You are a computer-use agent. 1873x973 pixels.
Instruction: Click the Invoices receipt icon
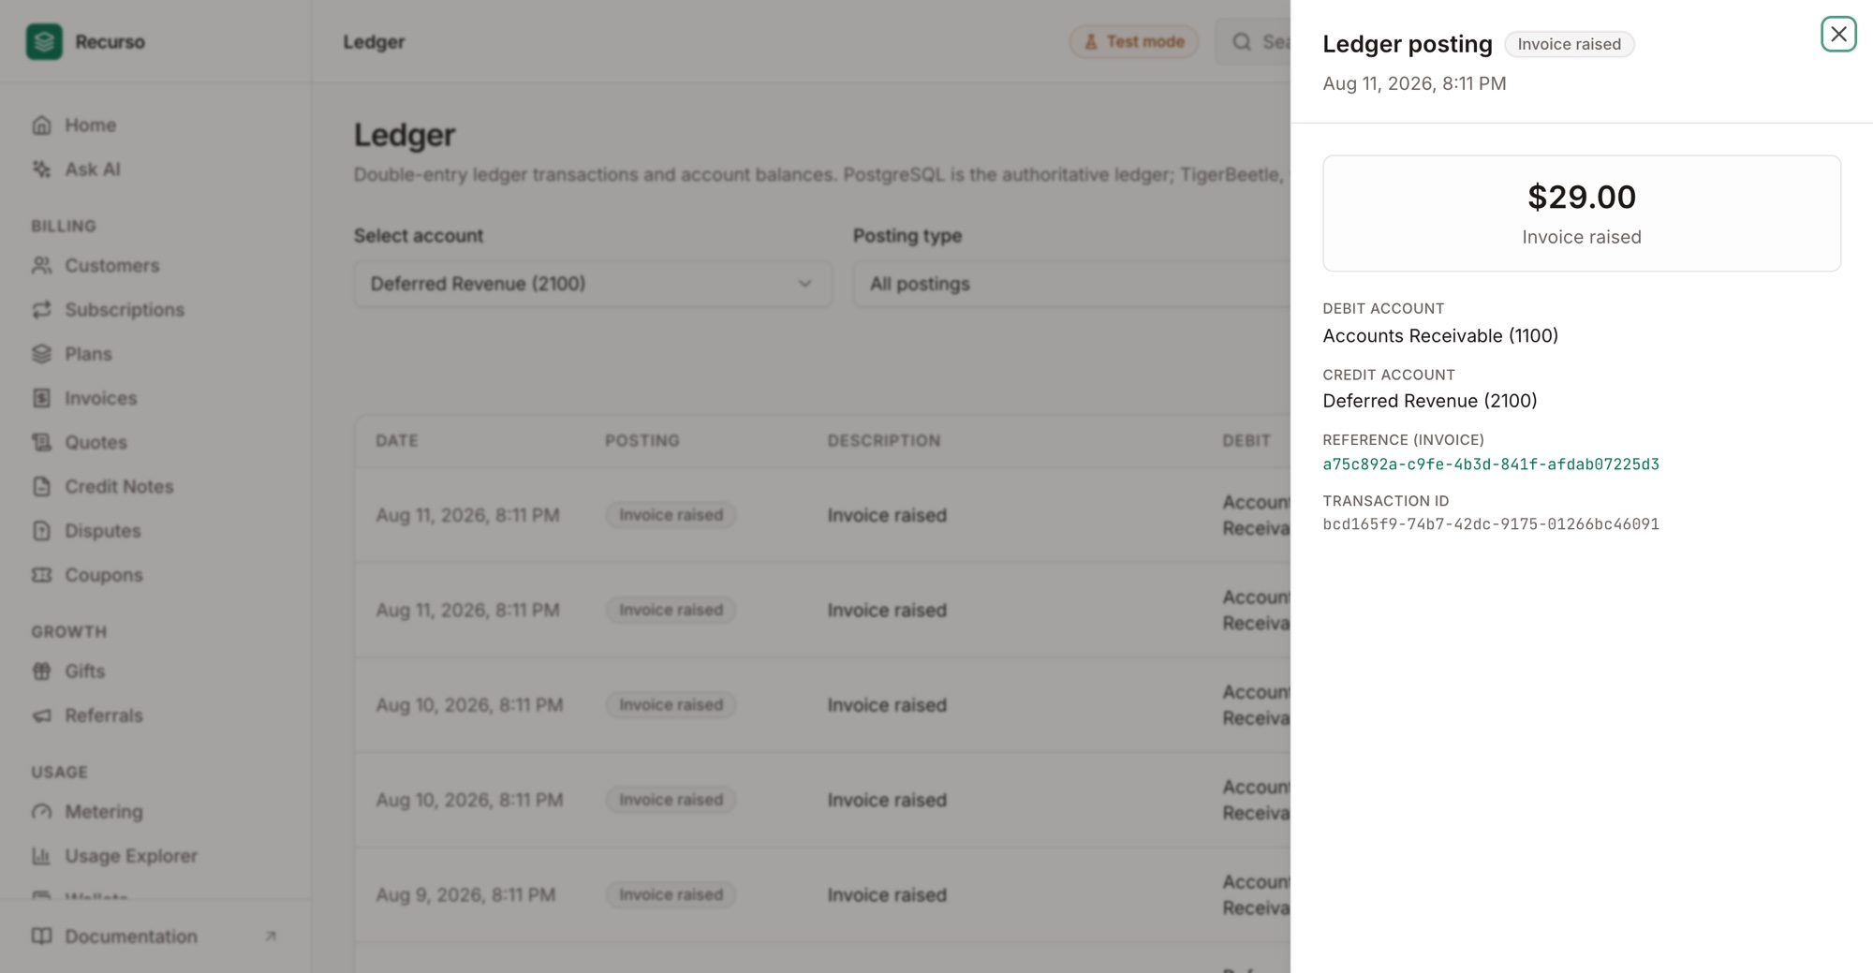coord(42,398)
